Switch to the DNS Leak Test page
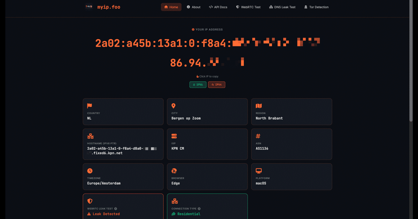Screen dimensions: 418x219 click(282, 7)
